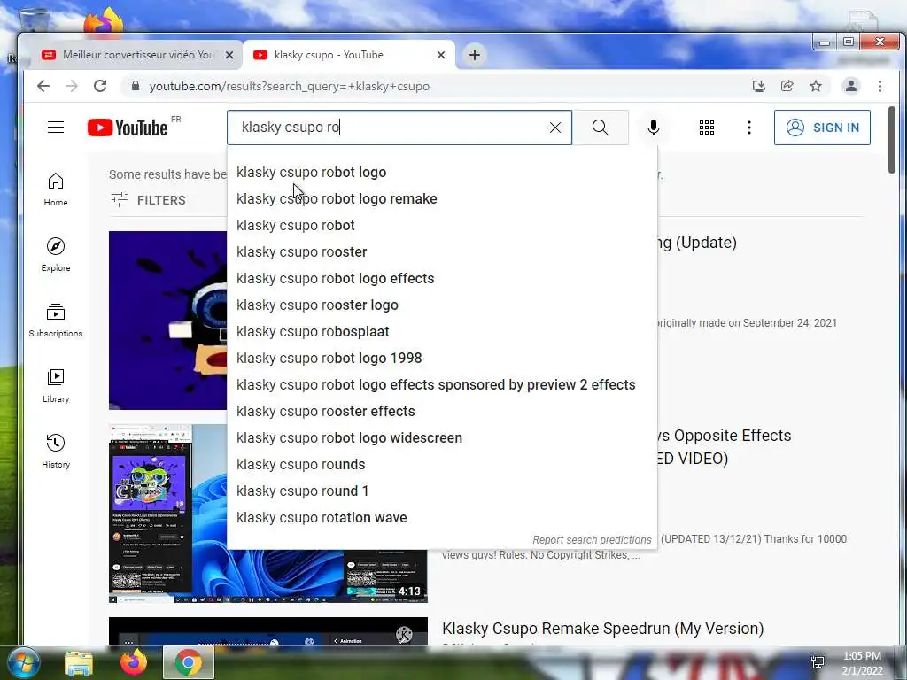
Task: Start voice search with microphone
Action: coord(653,127)
